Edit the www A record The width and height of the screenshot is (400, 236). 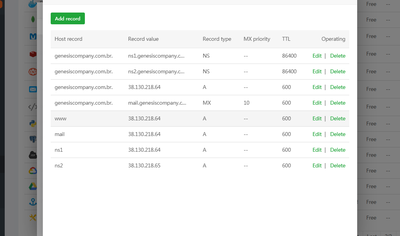317,118
